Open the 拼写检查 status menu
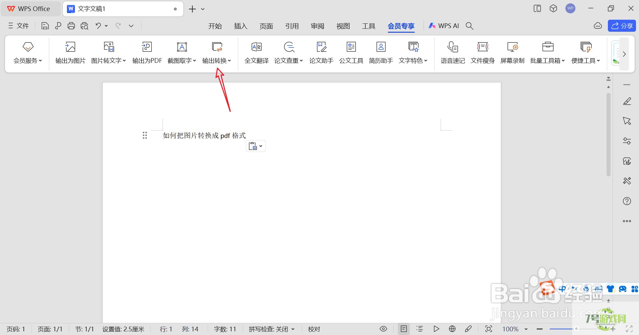 (272, 329)
